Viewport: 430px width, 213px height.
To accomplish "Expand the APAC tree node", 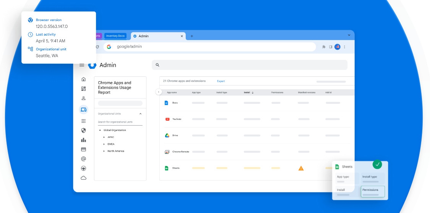I will pyautogui.click(x=104, y=137).
